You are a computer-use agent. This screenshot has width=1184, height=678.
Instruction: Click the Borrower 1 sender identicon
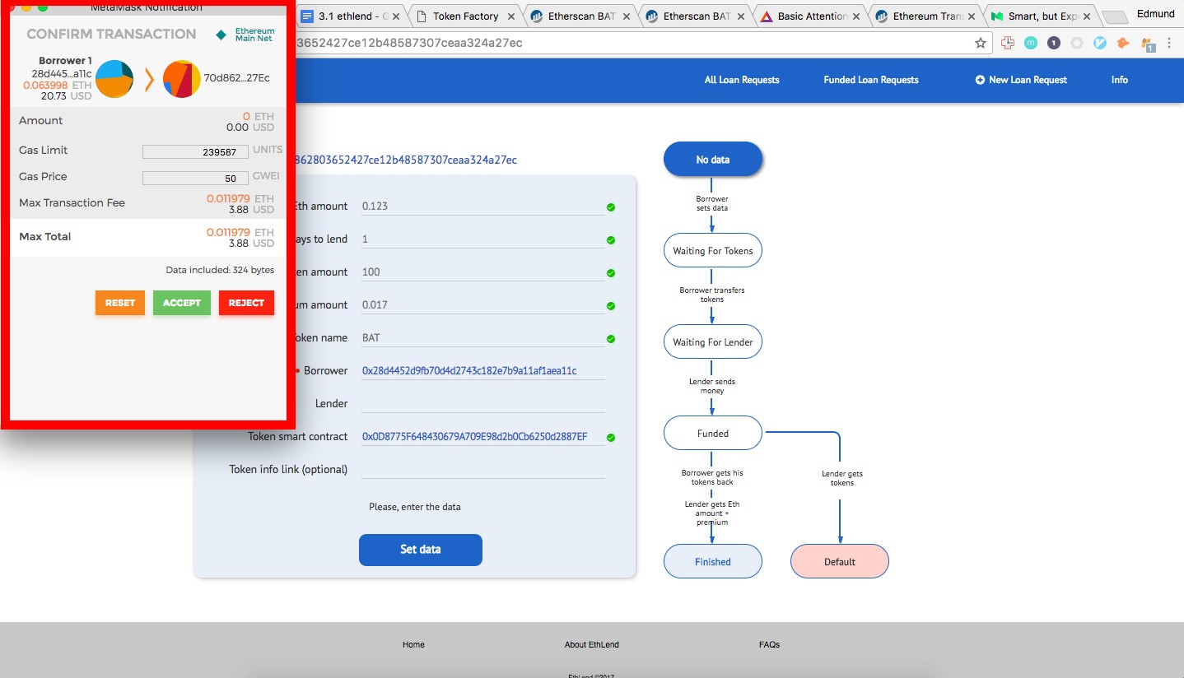[114, 79]
